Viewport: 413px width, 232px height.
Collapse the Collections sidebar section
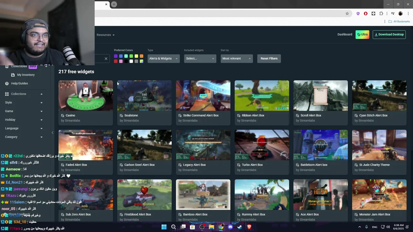click(x=41, y=94)
